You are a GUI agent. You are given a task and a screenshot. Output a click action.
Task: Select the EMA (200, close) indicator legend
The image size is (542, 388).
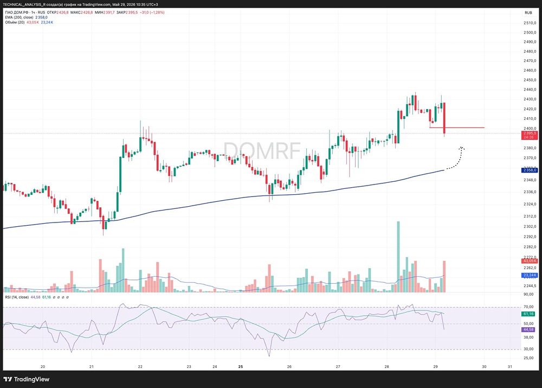click(19, 17)
